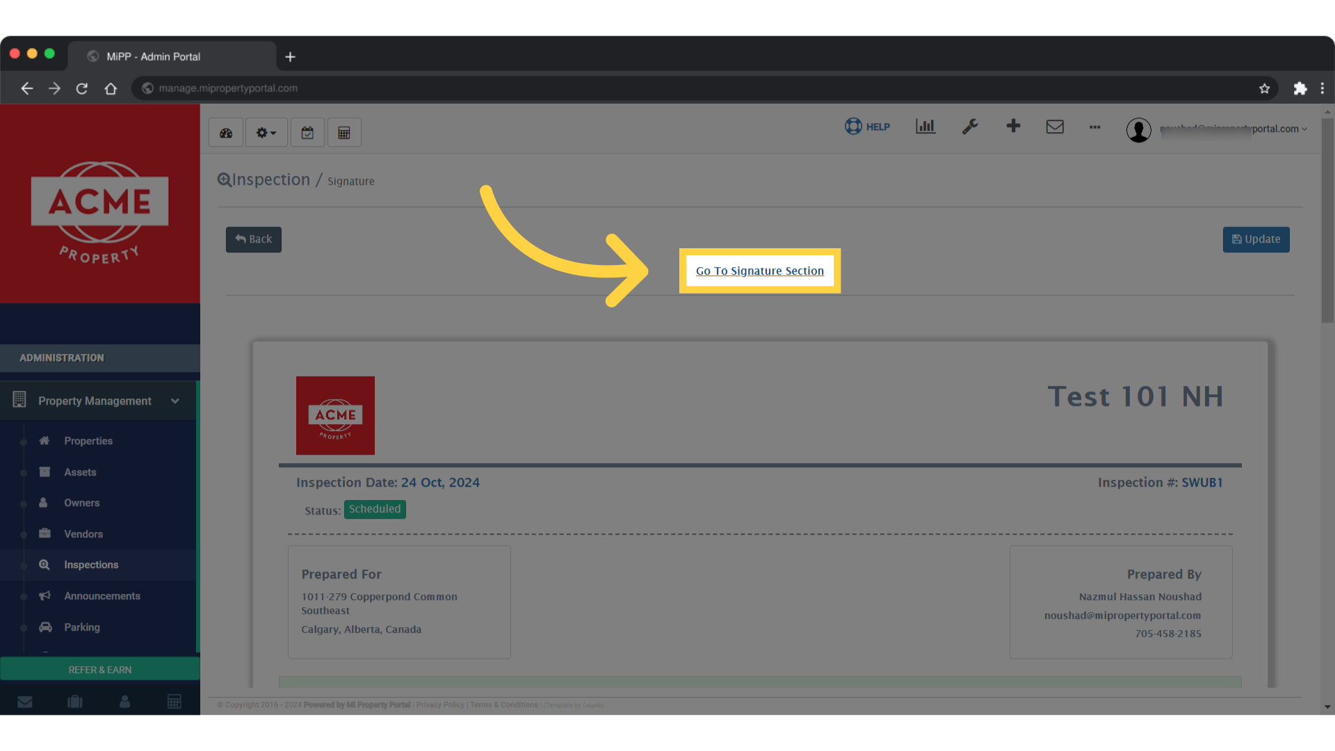Open Announcements from the sidebar
1335x751 pixels.
pyautogui.click(x=102, y=596)
